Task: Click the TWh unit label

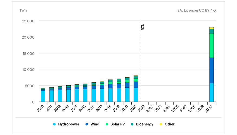Action: point(23,11)
